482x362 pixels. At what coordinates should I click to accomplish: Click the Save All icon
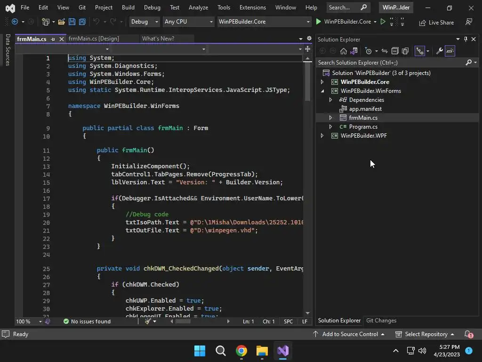(x=82, y=22)
